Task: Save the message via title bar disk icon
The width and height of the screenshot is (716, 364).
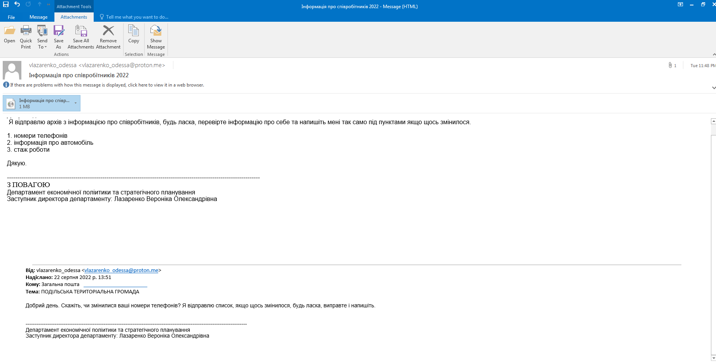Action: click(x=6, y=4)
